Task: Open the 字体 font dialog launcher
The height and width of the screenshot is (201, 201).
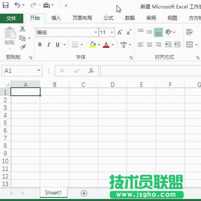Action: [x=131, y=57]
